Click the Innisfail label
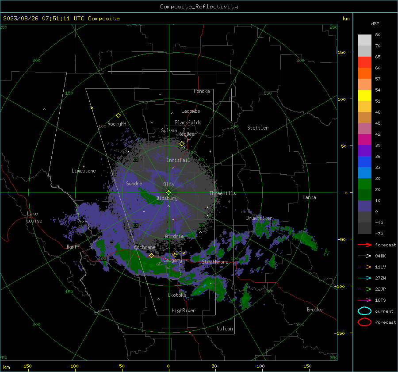The width and height of the screenshot is (398, 372). click(x=178, y=160)
